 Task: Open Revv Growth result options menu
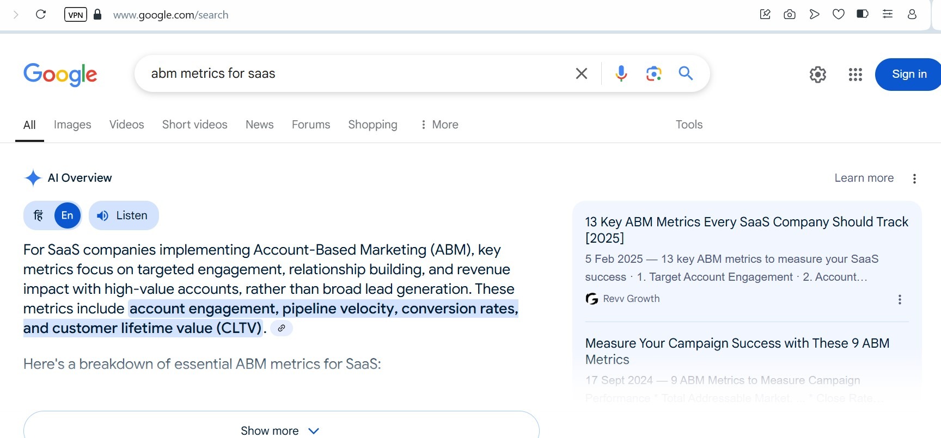[900, 299]
